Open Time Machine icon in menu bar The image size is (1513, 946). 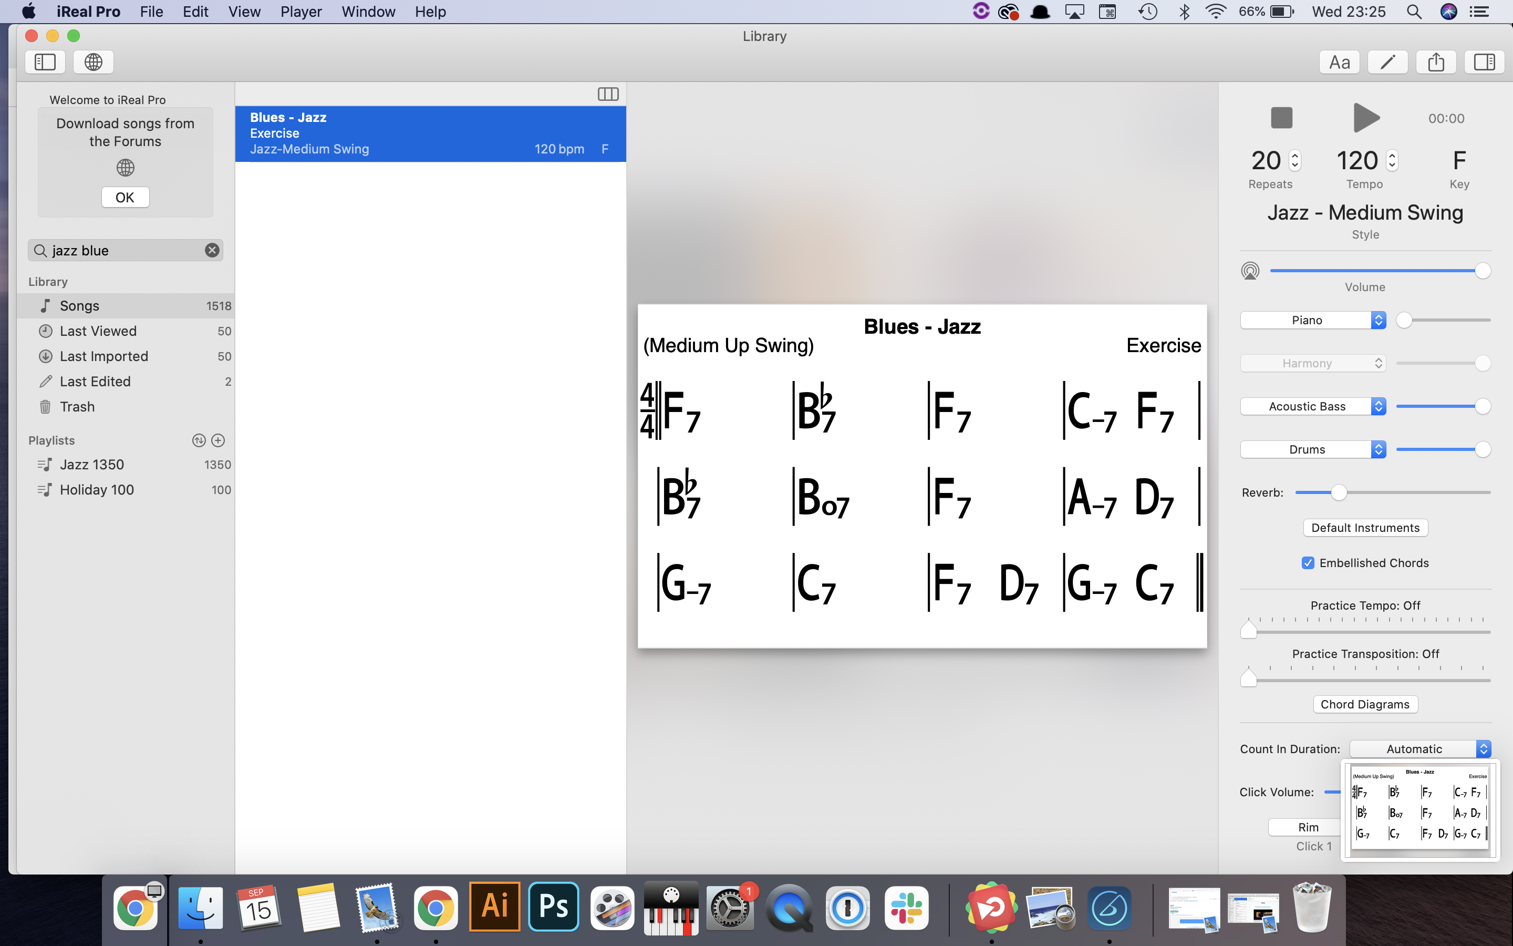pyautogui.click(x=1148, y=12)
